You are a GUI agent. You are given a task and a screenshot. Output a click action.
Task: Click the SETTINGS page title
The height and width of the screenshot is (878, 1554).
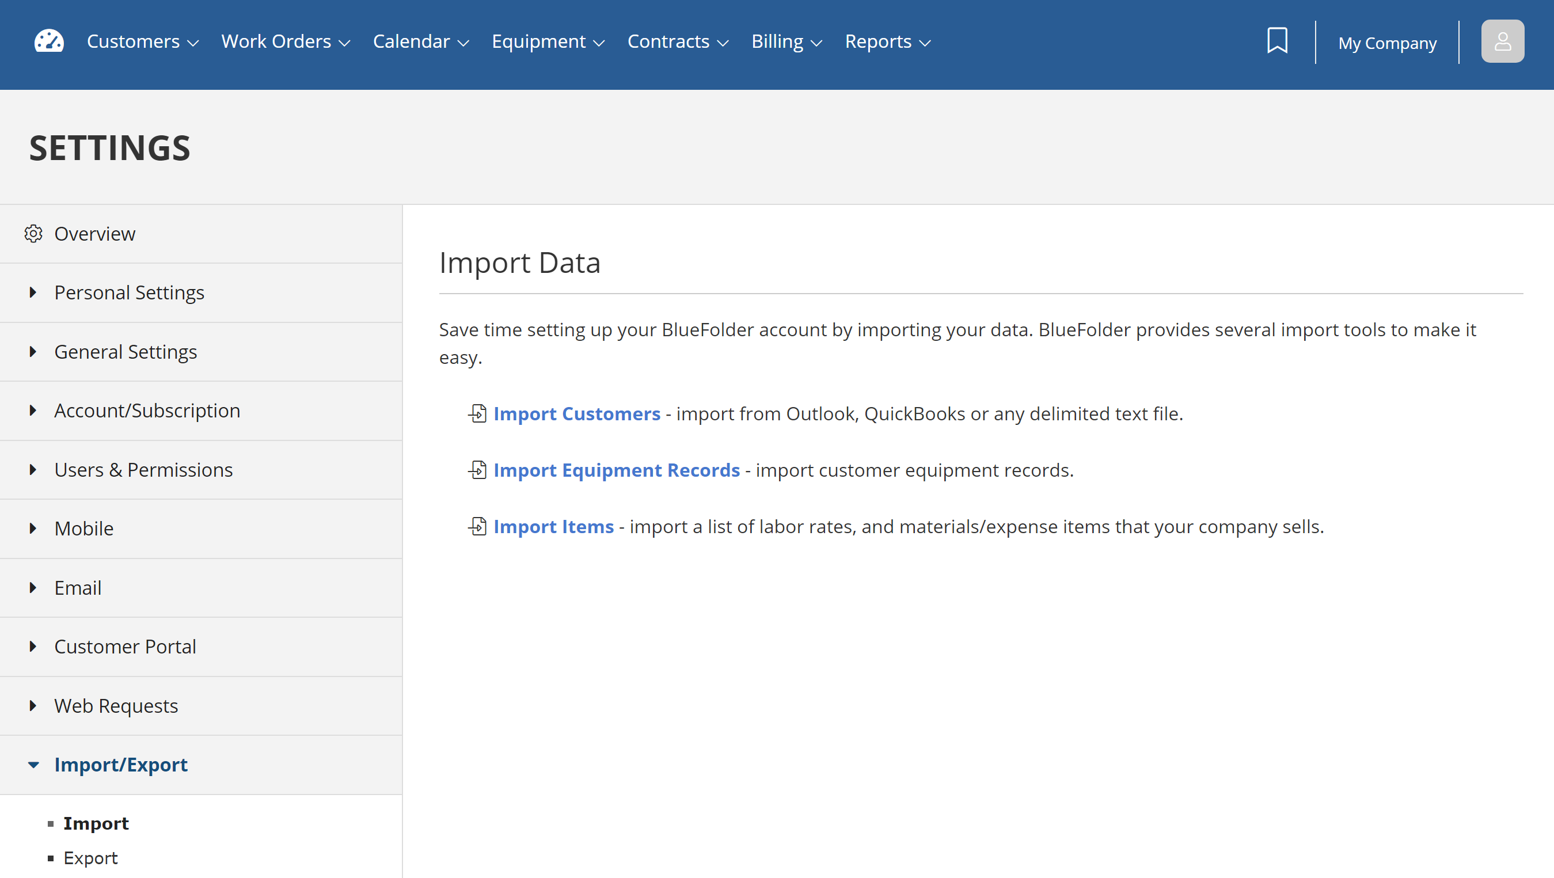tap(110, 148)
